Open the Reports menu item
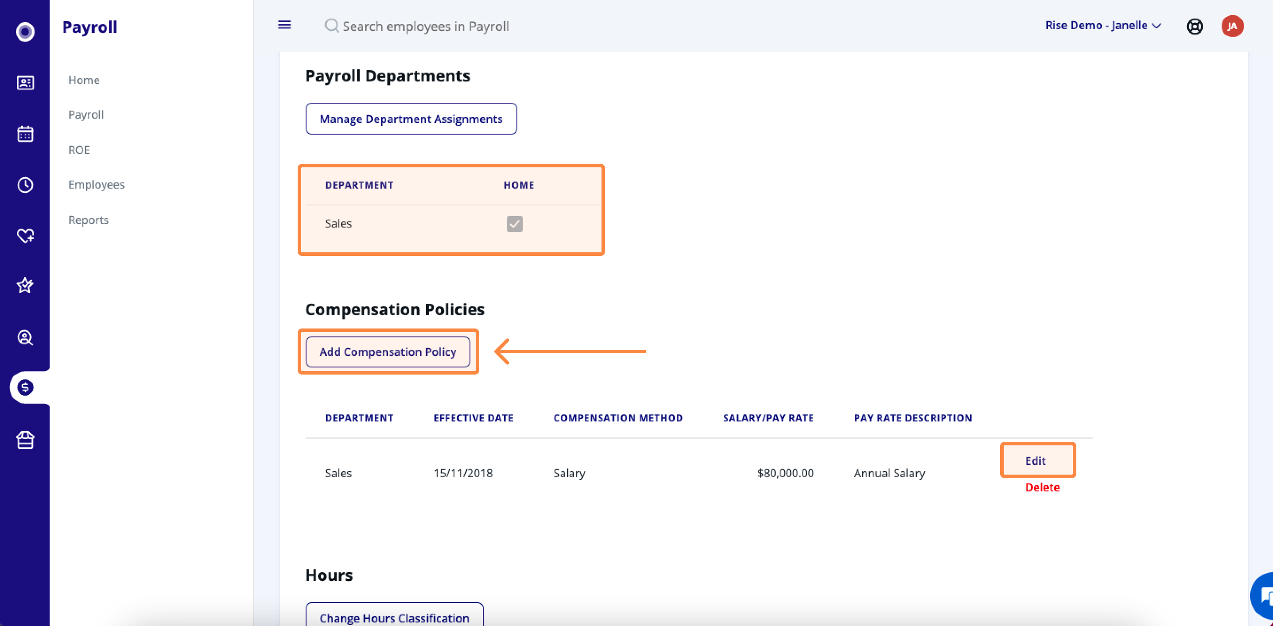Screen dimensions: 1273x626 (x=89, y=220)
